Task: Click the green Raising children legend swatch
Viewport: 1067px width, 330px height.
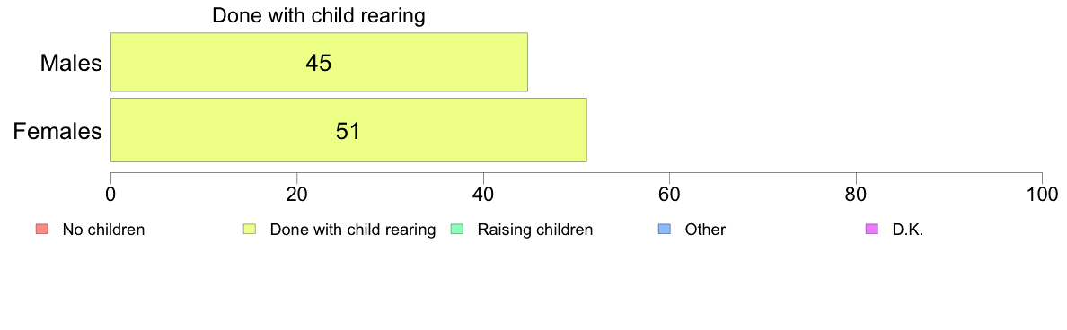Action: (456, 230)
